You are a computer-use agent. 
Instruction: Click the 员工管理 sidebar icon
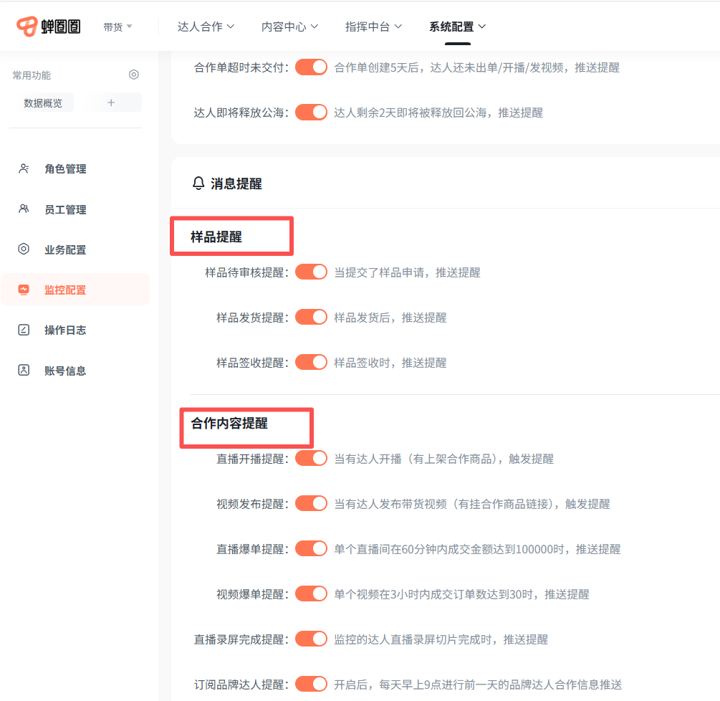[x=24, y=209]
